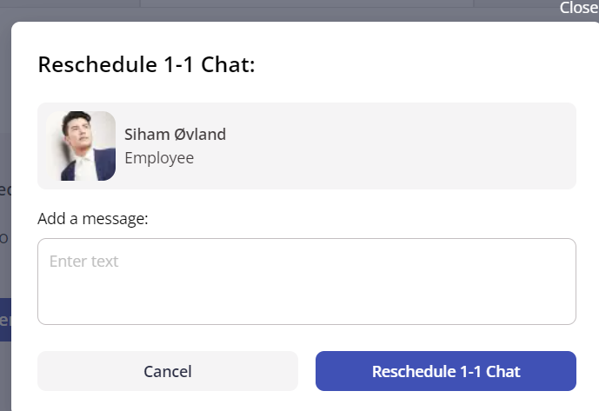Cancel the reschedule dialog
The height and width of the screenshot is (411, 599).
(x=168, y=371)
